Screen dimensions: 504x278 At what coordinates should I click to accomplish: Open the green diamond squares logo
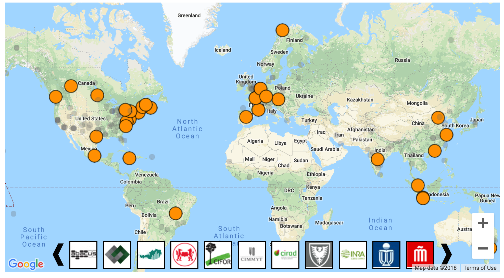(117, 255)
